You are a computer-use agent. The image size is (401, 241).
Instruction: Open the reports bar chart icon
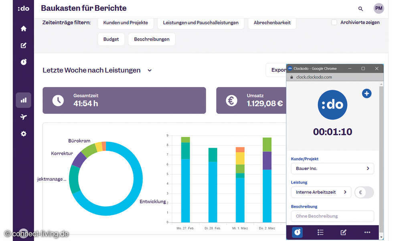click(23, 100)
